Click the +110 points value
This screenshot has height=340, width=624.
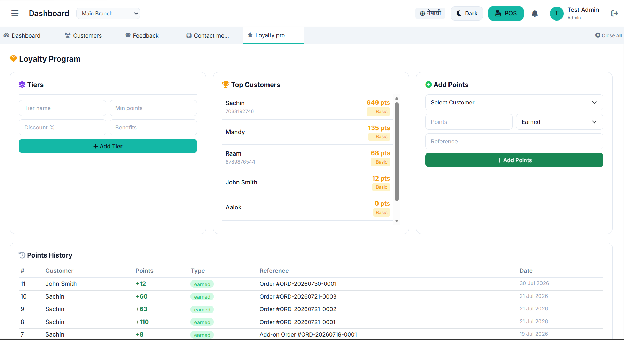142,322
